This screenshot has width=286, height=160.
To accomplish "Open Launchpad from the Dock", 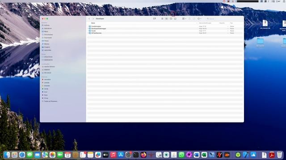I will tap(14, 155).
